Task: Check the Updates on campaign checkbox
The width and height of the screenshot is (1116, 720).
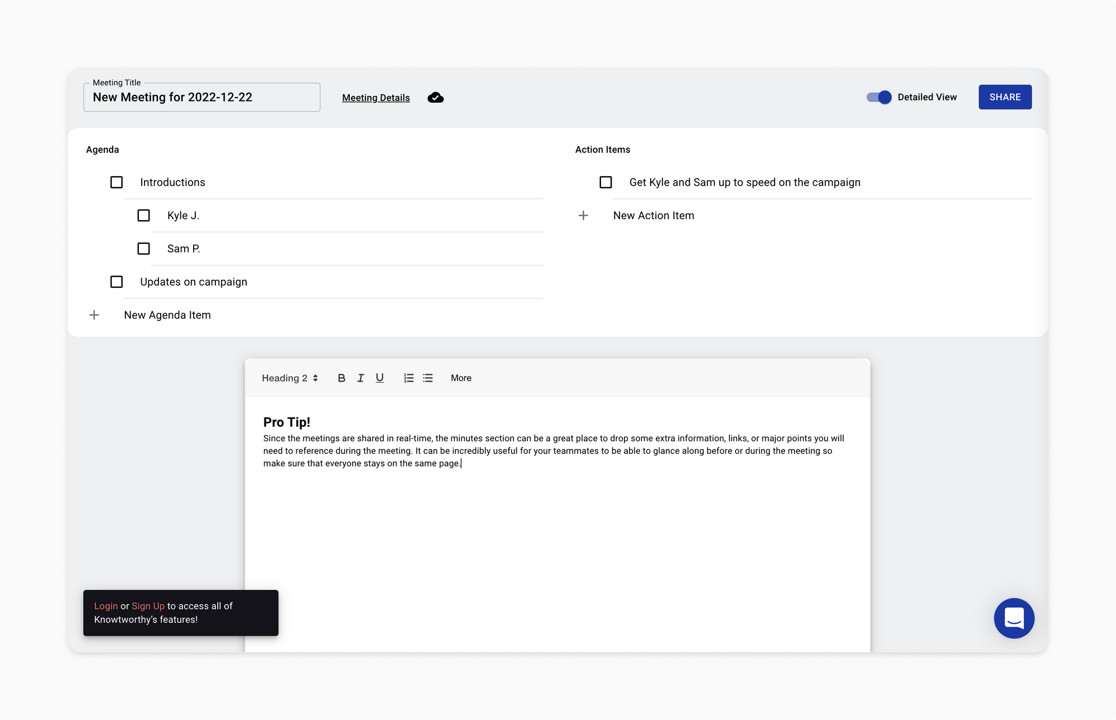Action: point(116,281)
